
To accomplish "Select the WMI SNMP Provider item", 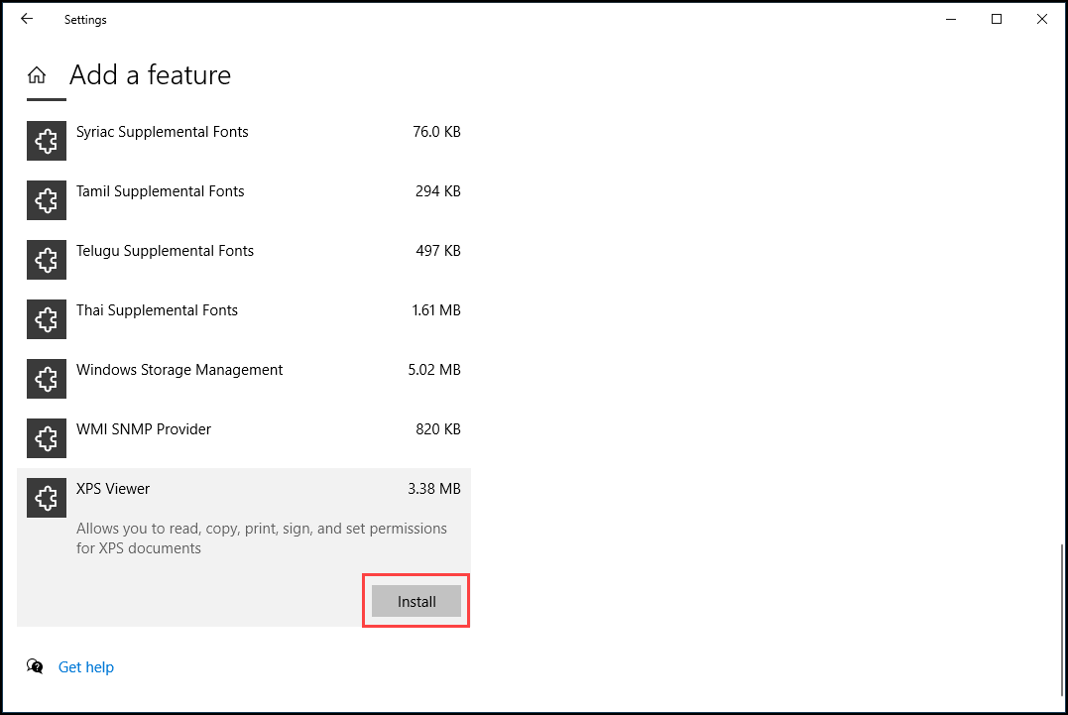I will tap(244, 438).
